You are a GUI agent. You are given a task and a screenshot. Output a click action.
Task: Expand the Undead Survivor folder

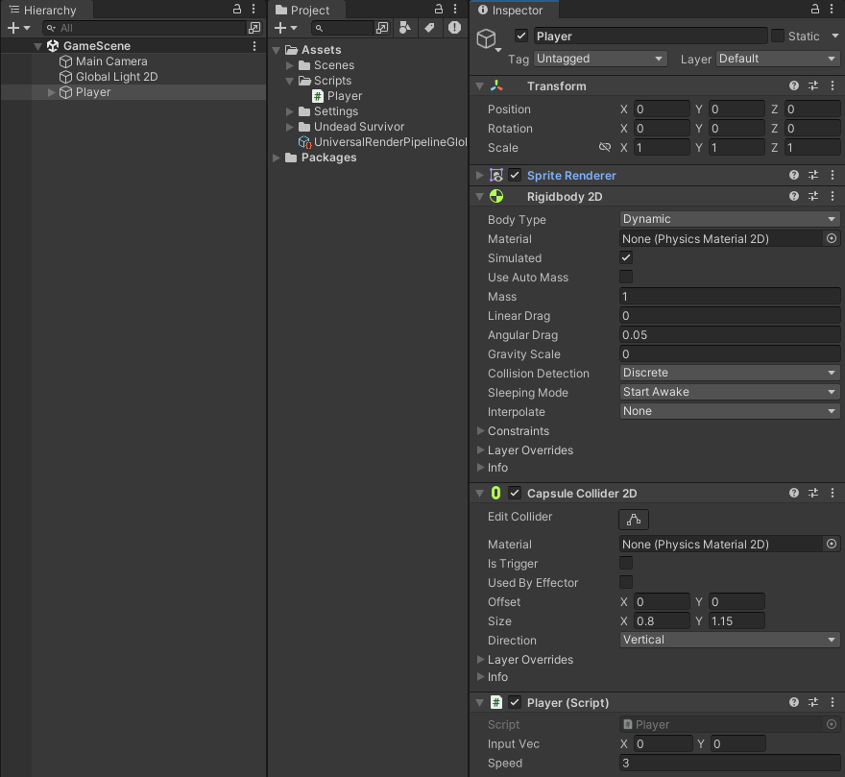click(289, 127)
